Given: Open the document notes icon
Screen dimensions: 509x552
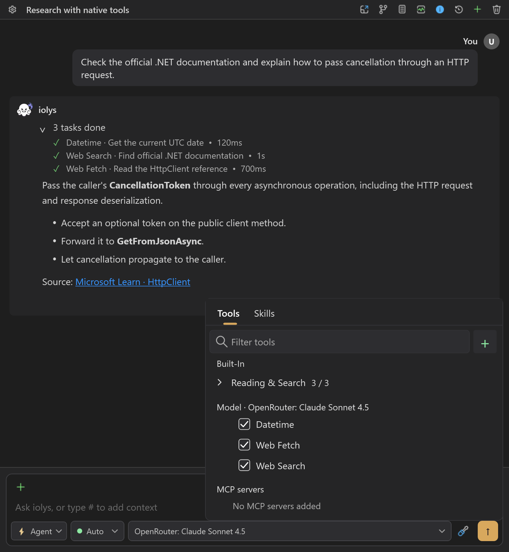Looking at the screenshot, I should point(402,9).
